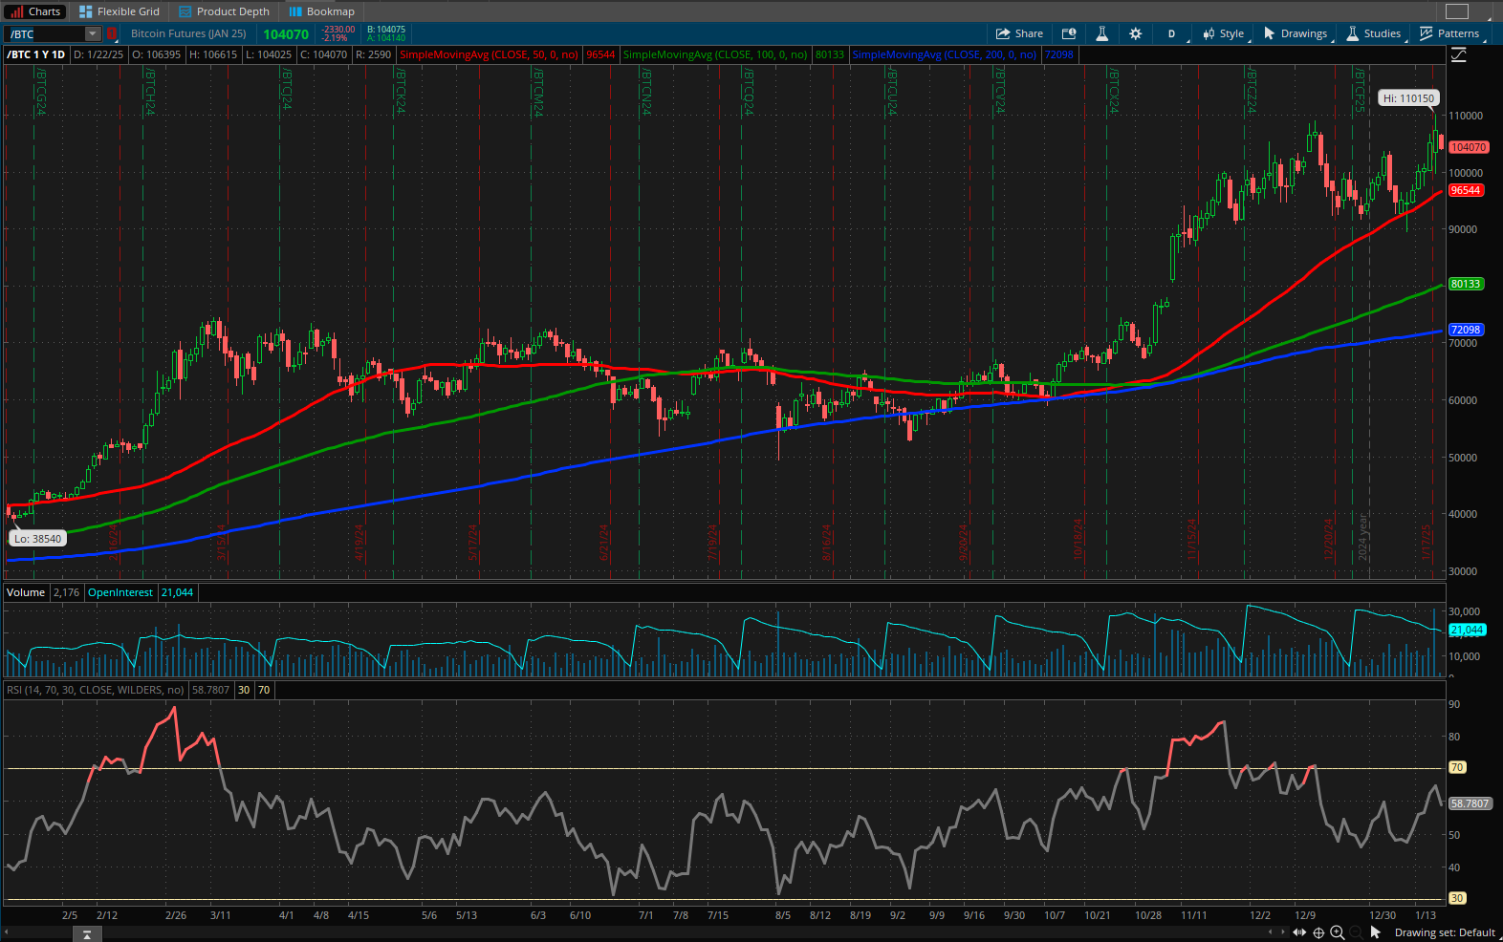The height and width of the screenshot is (942, 1503).
Task: Click the 80133 green moving average axis label
Action: pyautogui.click(x=1466, y=284)
